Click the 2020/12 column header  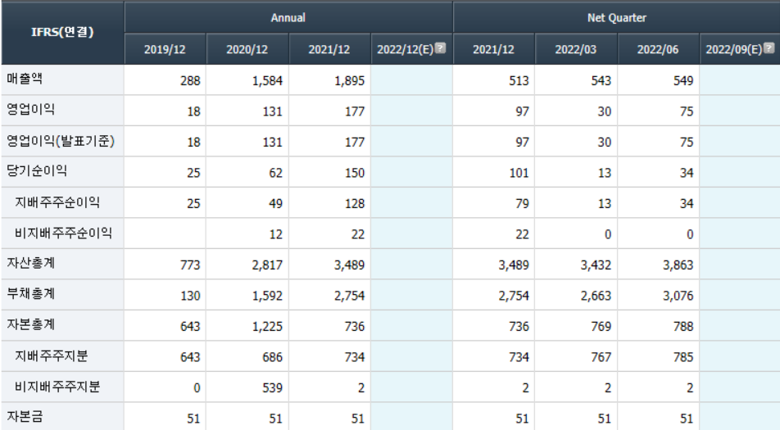(247, 49)
